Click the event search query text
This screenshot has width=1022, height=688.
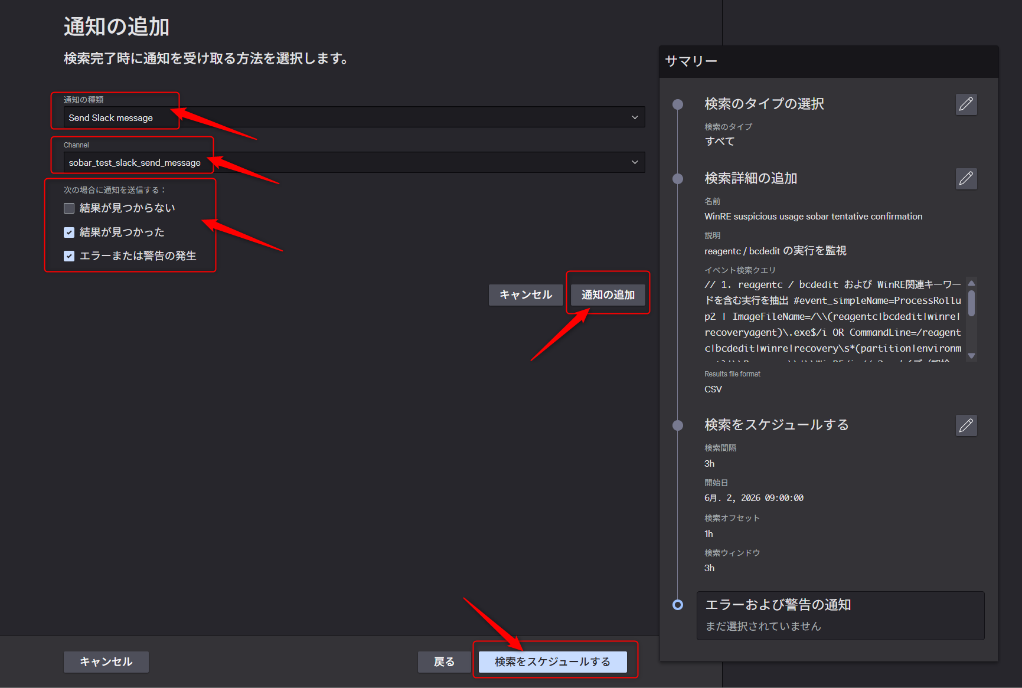(x=832, y=319)
